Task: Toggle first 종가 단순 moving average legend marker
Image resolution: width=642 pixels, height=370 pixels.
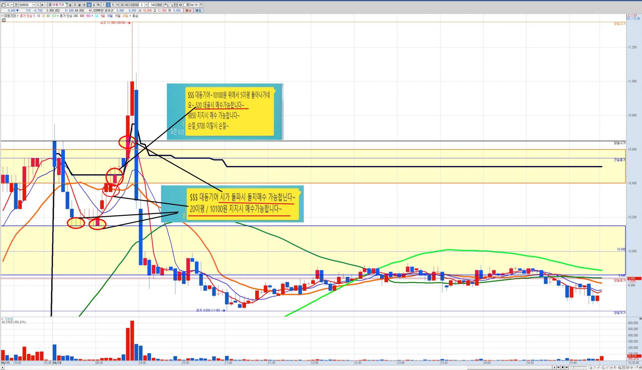Action: (x=18, y=16)
